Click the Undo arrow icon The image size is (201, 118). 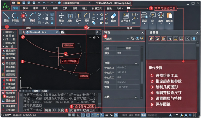[44, 3]
